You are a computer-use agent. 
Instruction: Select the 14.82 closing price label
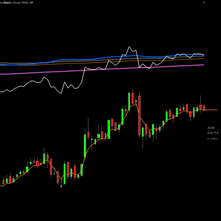(x=211, y=128)
